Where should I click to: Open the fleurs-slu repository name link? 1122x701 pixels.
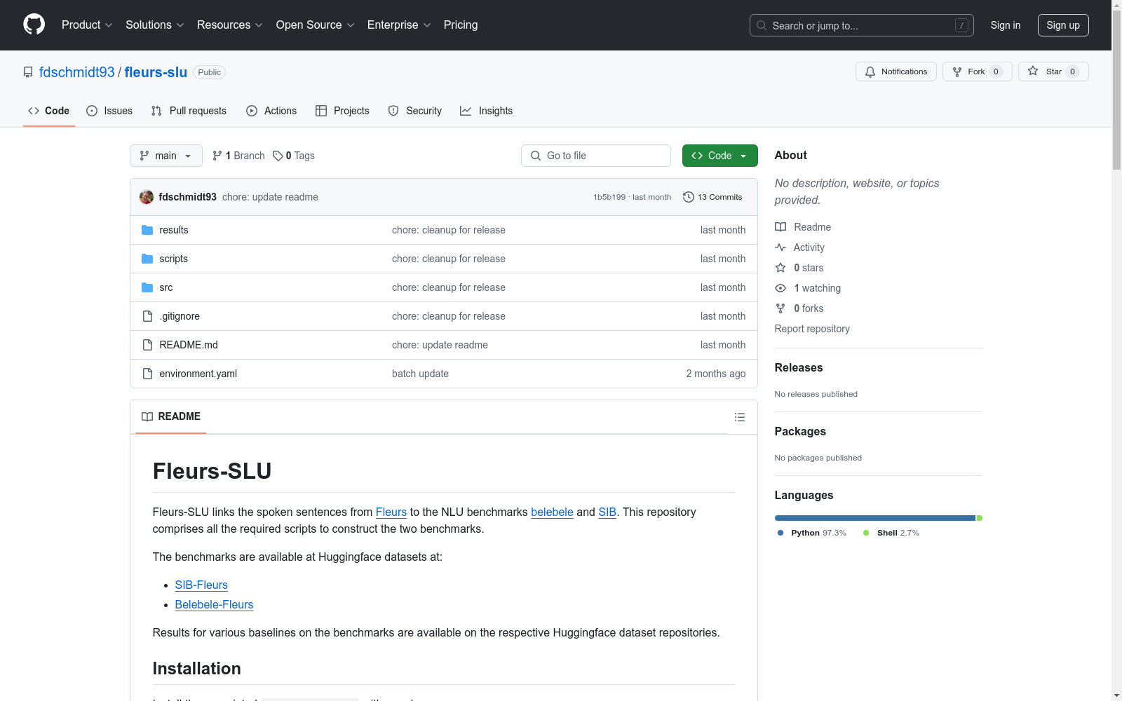156,72
